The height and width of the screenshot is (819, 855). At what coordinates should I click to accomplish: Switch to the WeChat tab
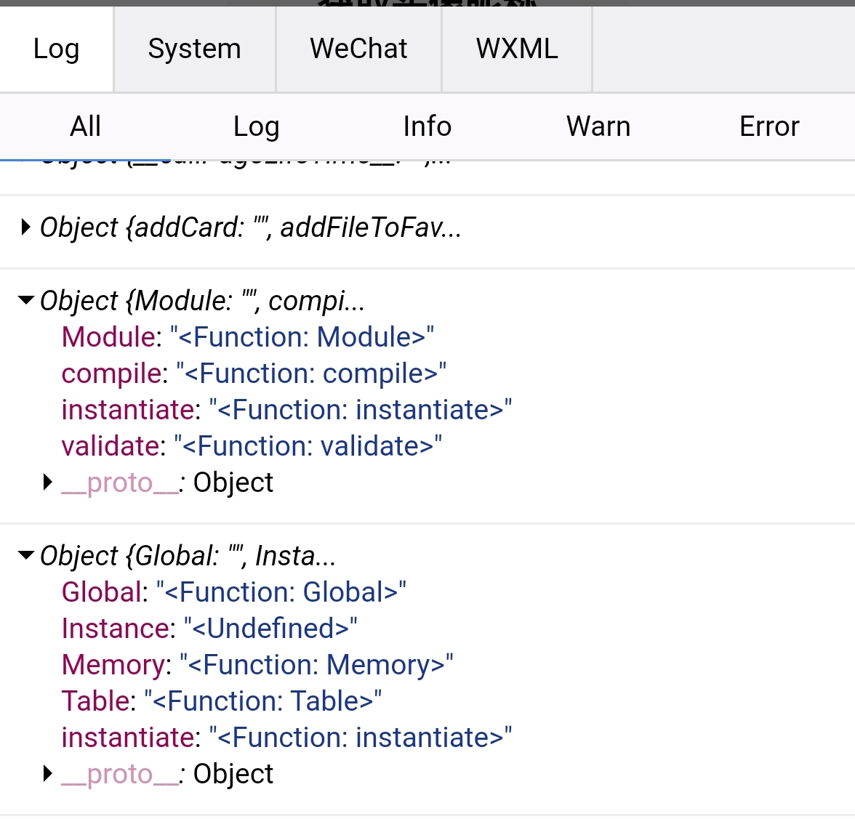pyautogui.click(x=358, y=49)
